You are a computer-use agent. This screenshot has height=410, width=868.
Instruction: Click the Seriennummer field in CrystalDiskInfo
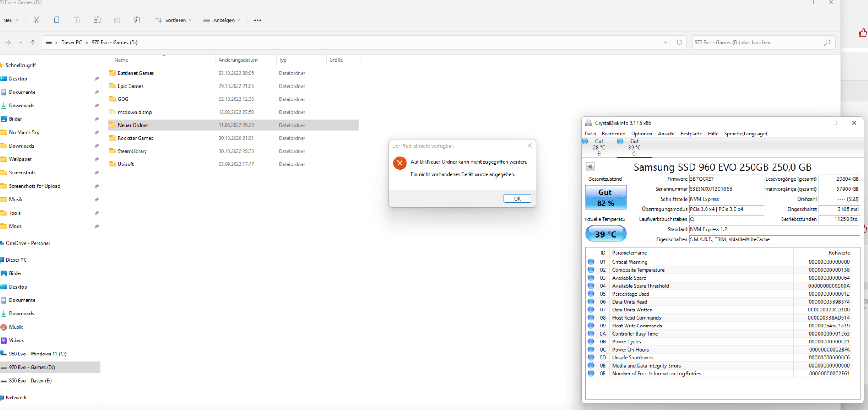(726, 189)
